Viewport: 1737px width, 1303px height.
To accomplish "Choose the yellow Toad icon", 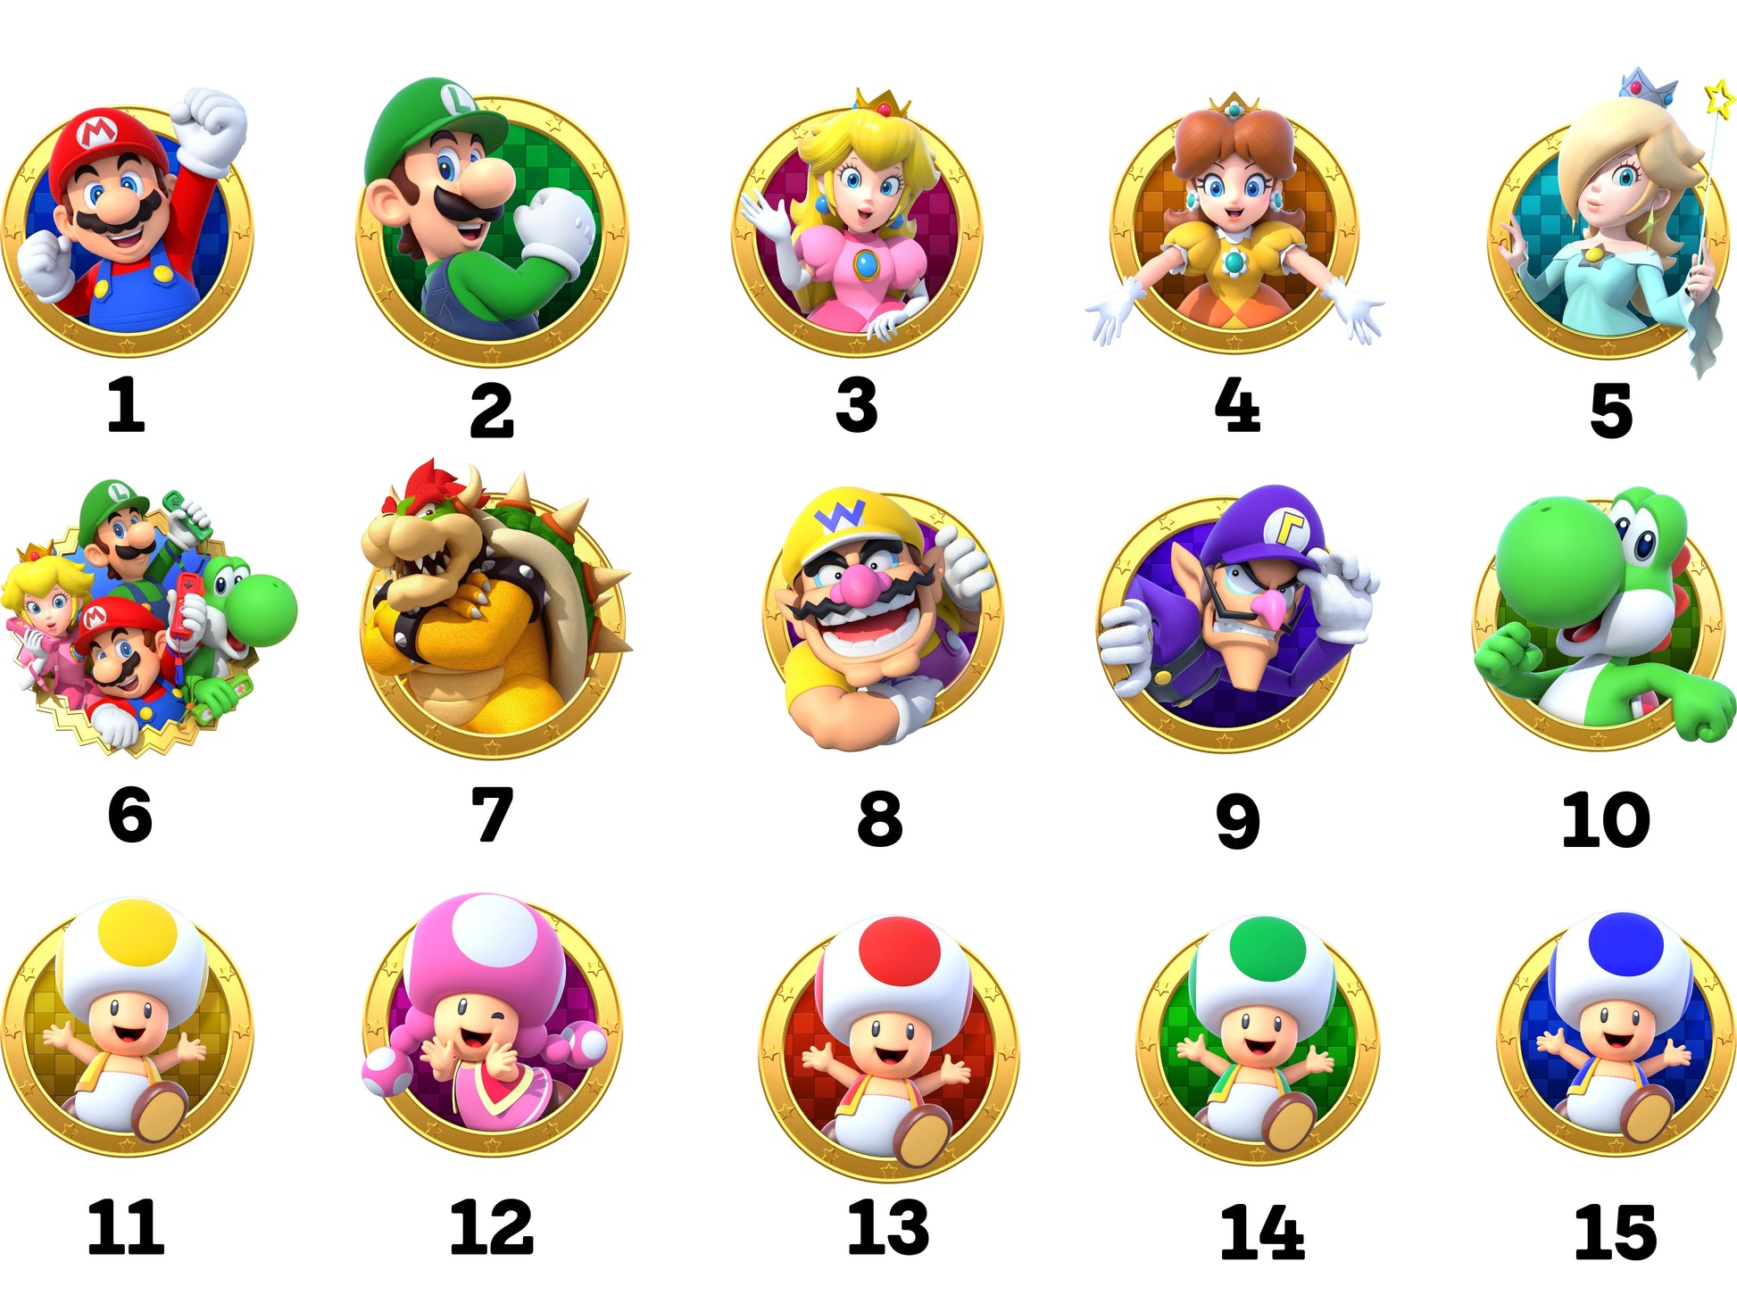I will (128, 1026).
